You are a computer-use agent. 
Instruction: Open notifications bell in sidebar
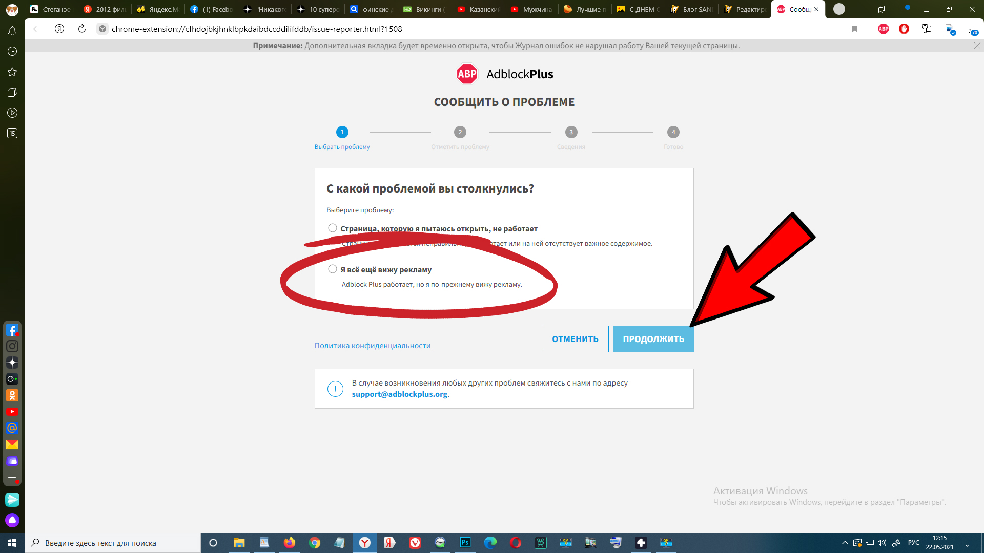(12, 31)
